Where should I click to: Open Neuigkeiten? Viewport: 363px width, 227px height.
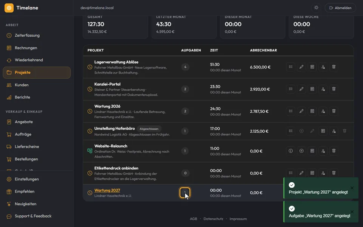pos(37,204)
